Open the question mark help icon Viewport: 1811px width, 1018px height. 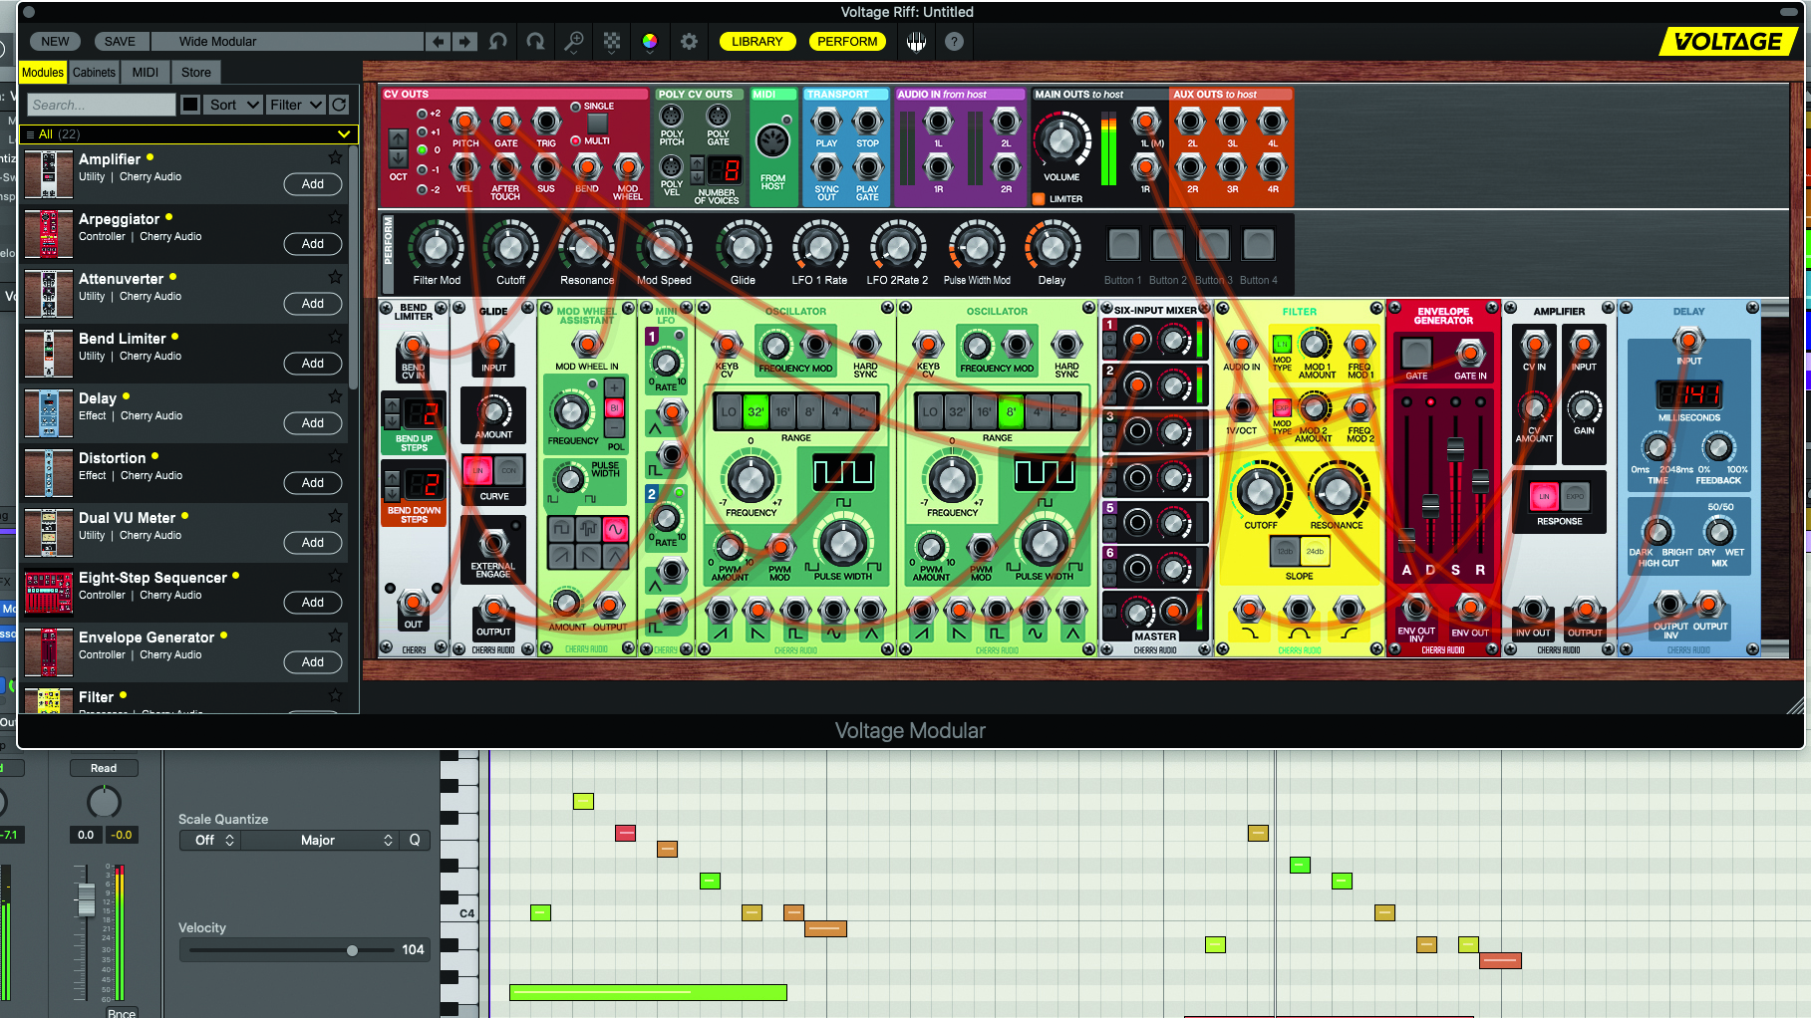pos(954,41)
